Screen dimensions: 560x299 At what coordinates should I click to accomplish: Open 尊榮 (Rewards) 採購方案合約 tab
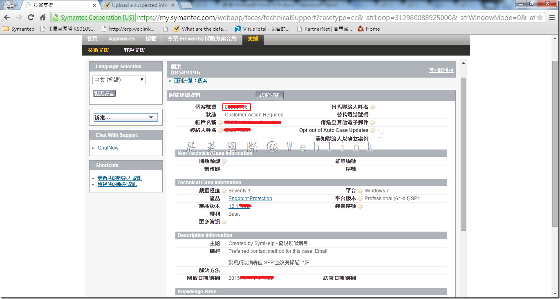coord(202,39)
